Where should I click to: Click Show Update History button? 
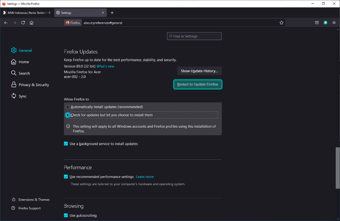[x=199, y=71]
